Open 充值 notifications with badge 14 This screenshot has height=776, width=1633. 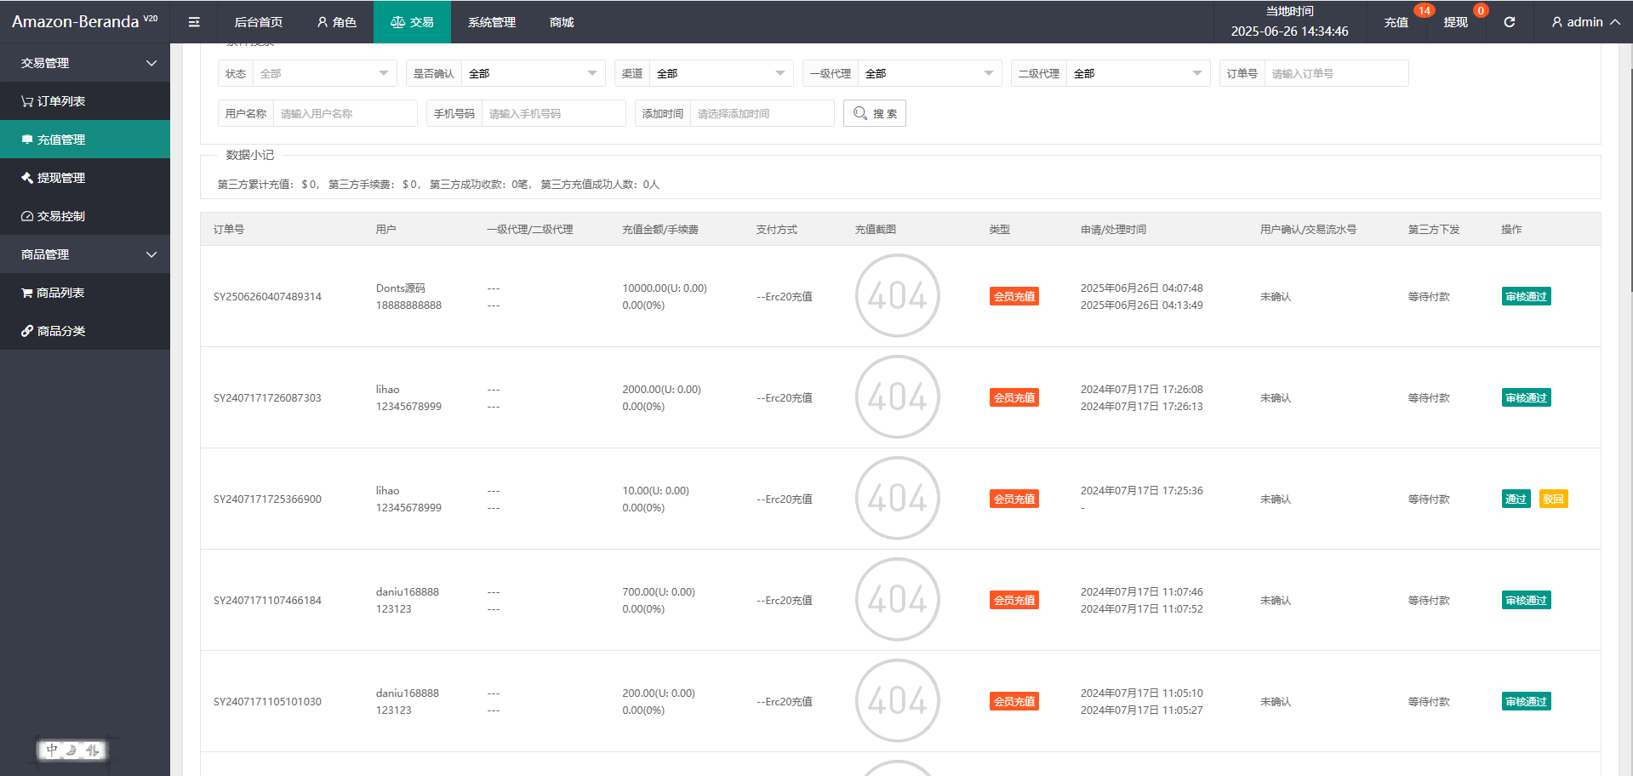click(x=1396, y=22)
